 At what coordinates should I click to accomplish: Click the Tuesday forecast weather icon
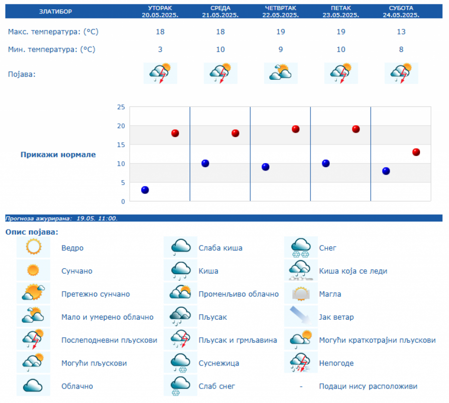coord(161,73)
